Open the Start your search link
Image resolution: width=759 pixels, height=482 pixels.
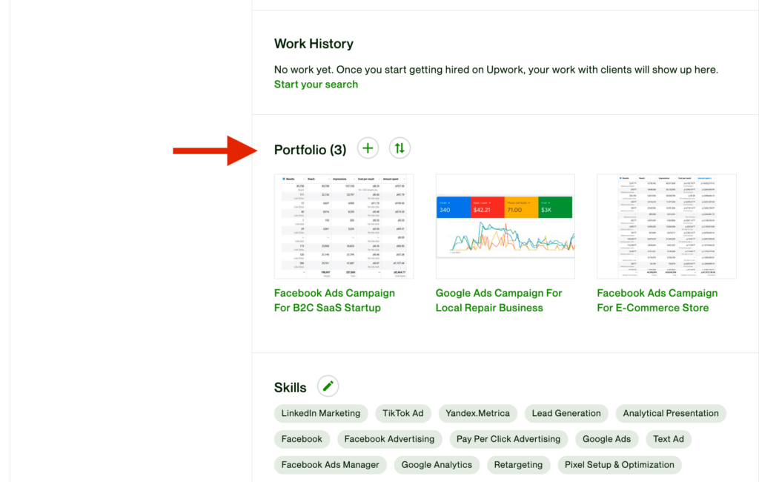click(x=316, y=85)
